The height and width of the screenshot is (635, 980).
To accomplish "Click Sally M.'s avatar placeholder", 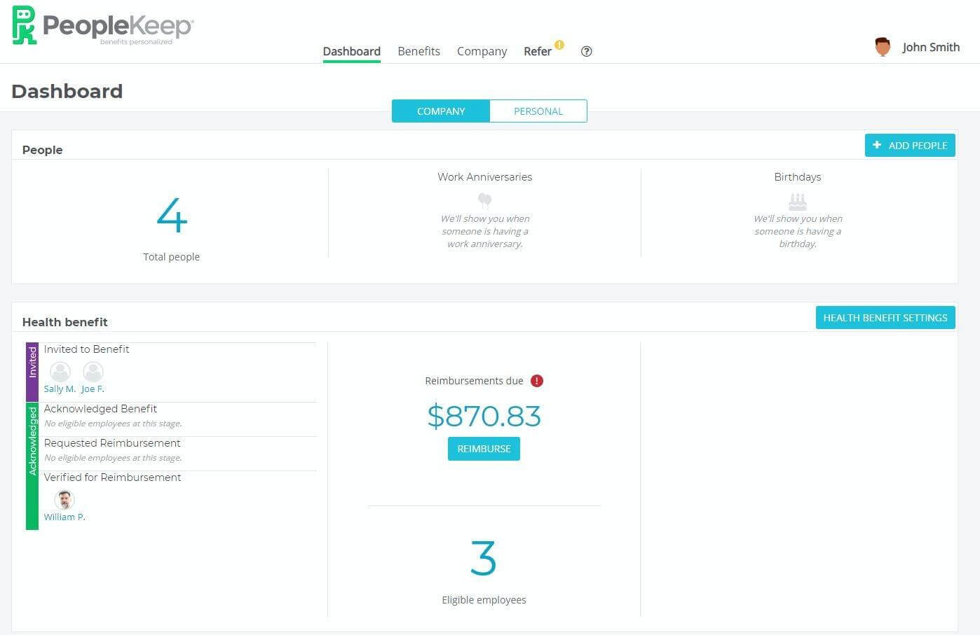I will coord(60,372).
